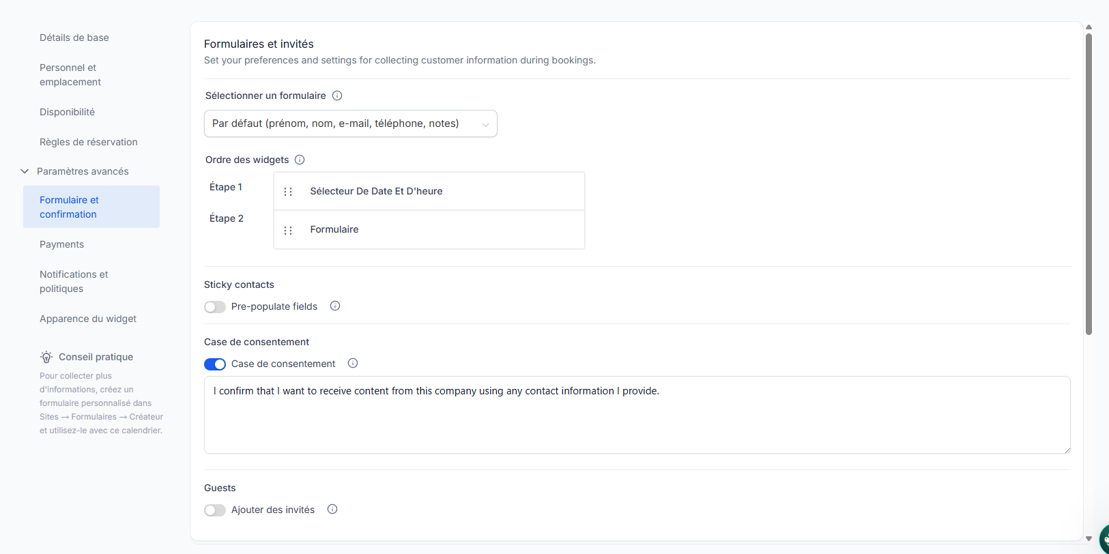The image size is (1109, 554).
Task: Open the form selection dropdown
Action: tap(350, 123)
